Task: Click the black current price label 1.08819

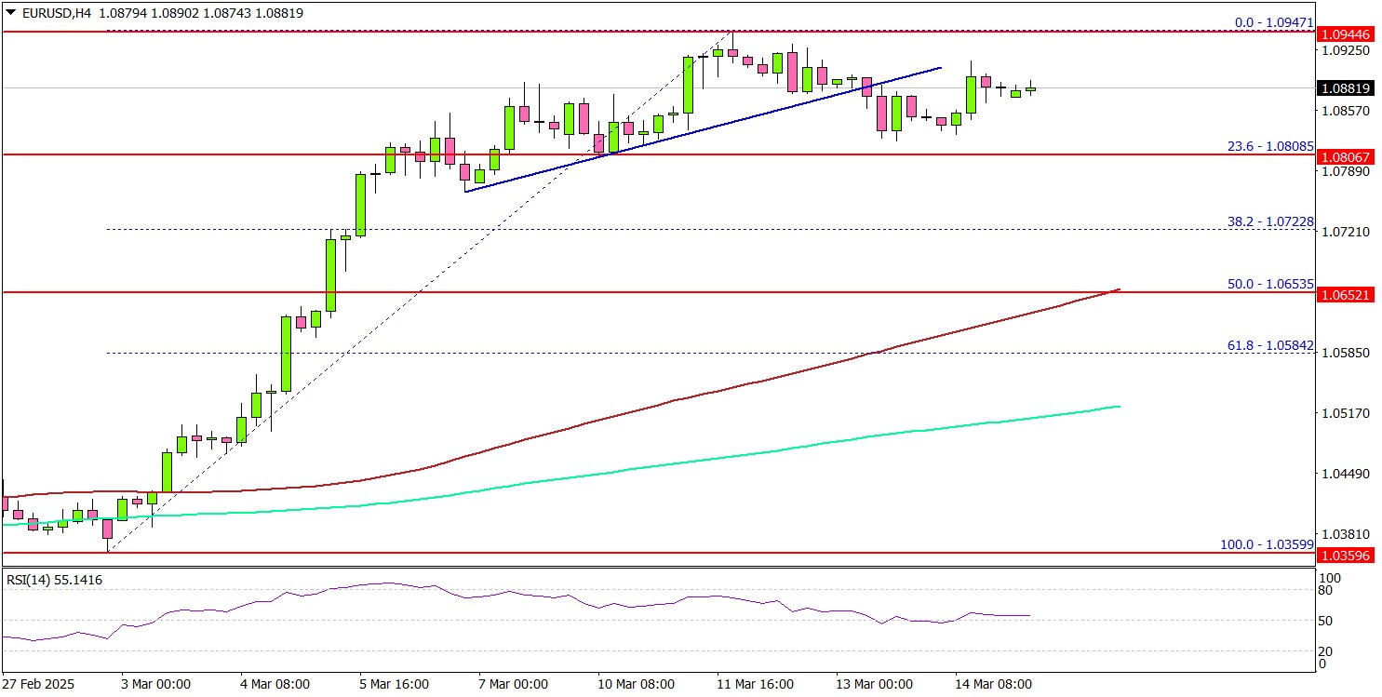Action: [1347, 89]
